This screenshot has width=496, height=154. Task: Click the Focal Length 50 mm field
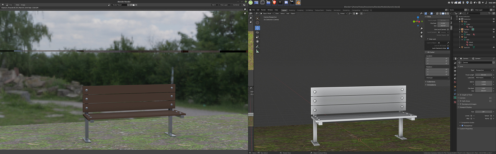point(484,75)
